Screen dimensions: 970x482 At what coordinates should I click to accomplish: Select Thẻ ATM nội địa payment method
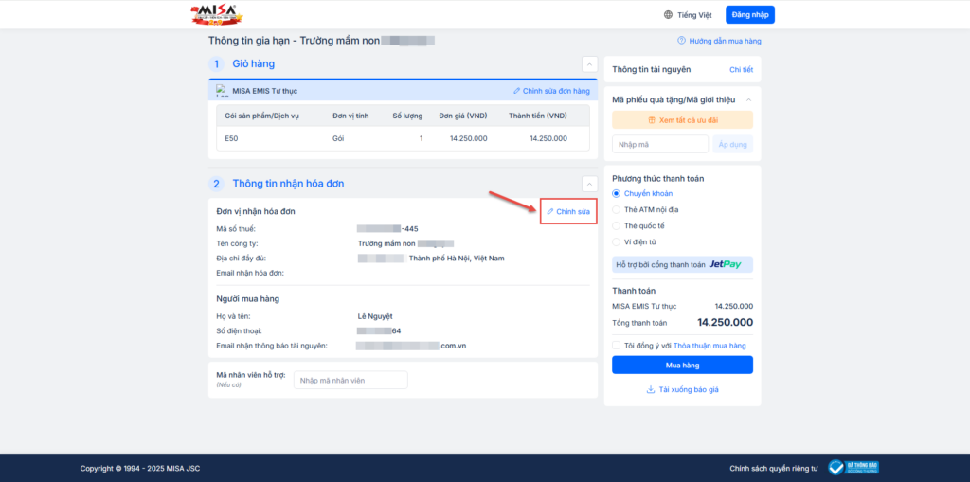616,210
